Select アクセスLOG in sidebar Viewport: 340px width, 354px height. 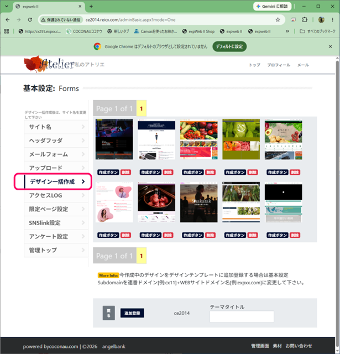coord(56,195)
